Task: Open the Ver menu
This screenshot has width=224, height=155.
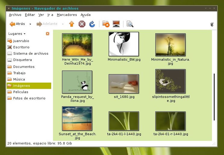Action: pos(41,15)
